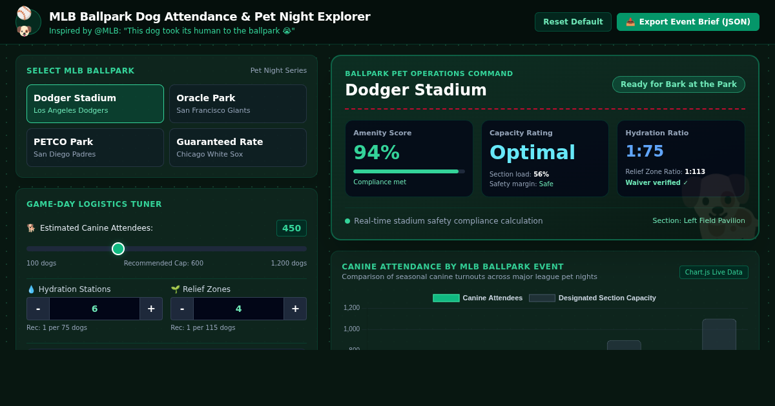The width and height of the screenshot is (775, 406).
Task: Increase relief zones with plus button
Action: tap(295, 309)
